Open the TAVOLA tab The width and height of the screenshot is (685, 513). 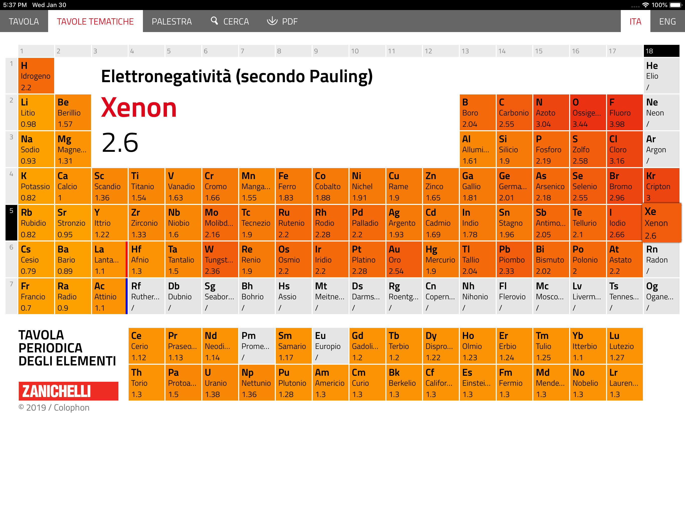tap(24, 21)
